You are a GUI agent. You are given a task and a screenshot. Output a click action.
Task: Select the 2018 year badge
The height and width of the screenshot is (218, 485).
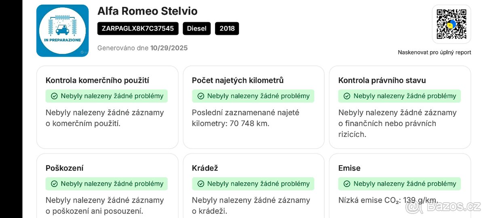coord(227,28)
